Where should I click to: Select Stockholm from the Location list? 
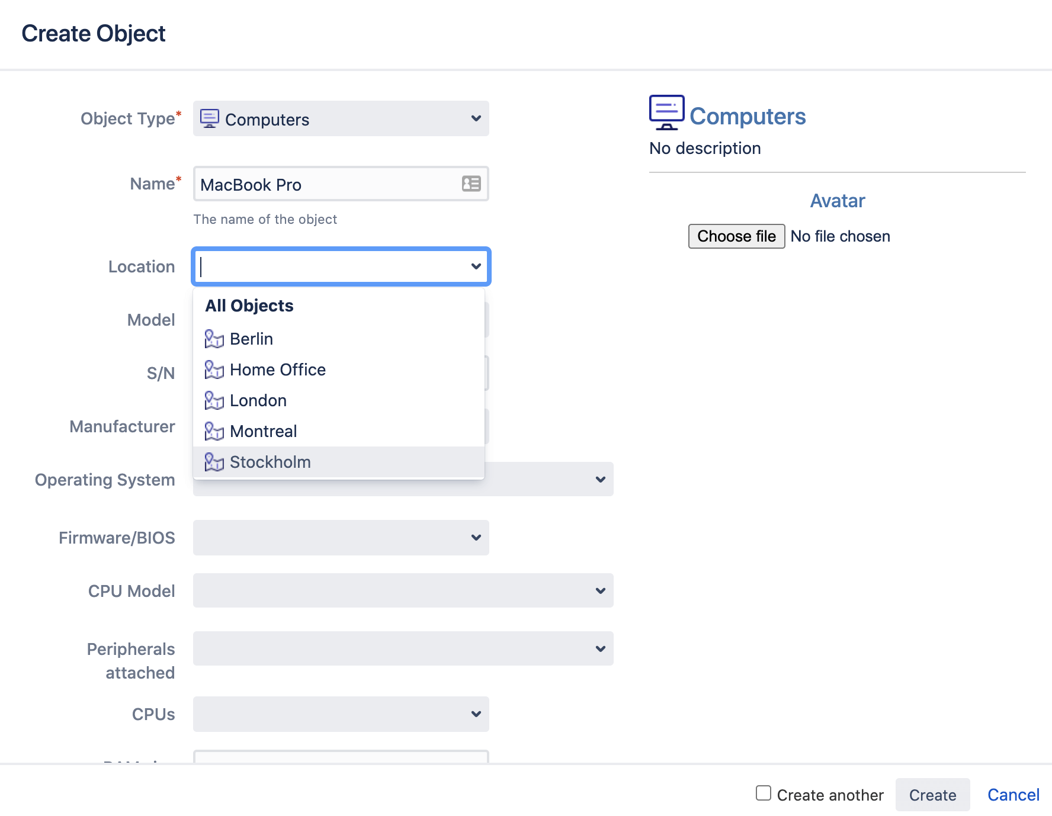pos(270,462)
